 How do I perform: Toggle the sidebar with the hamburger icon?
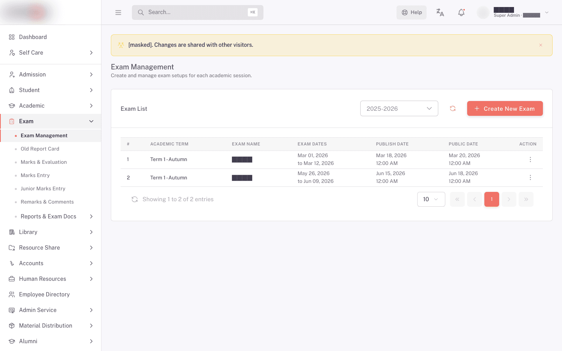tap(118, 12)
